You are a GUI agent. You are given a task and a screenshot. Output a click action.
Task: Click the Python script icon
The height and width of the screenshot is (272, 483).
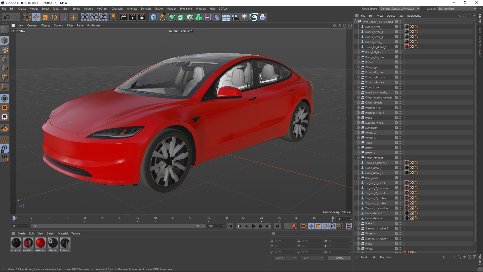click(x=263, y=17)
